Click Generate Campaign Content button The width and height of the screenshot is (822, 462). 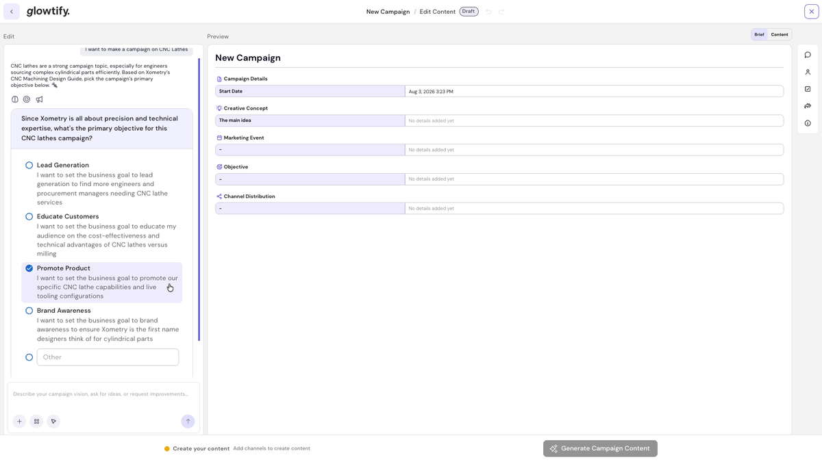[600, 448]
